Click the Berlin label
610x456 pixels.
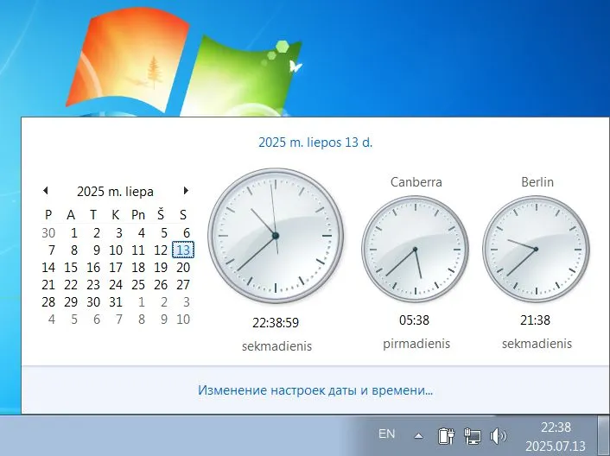(x=537, y=182)
